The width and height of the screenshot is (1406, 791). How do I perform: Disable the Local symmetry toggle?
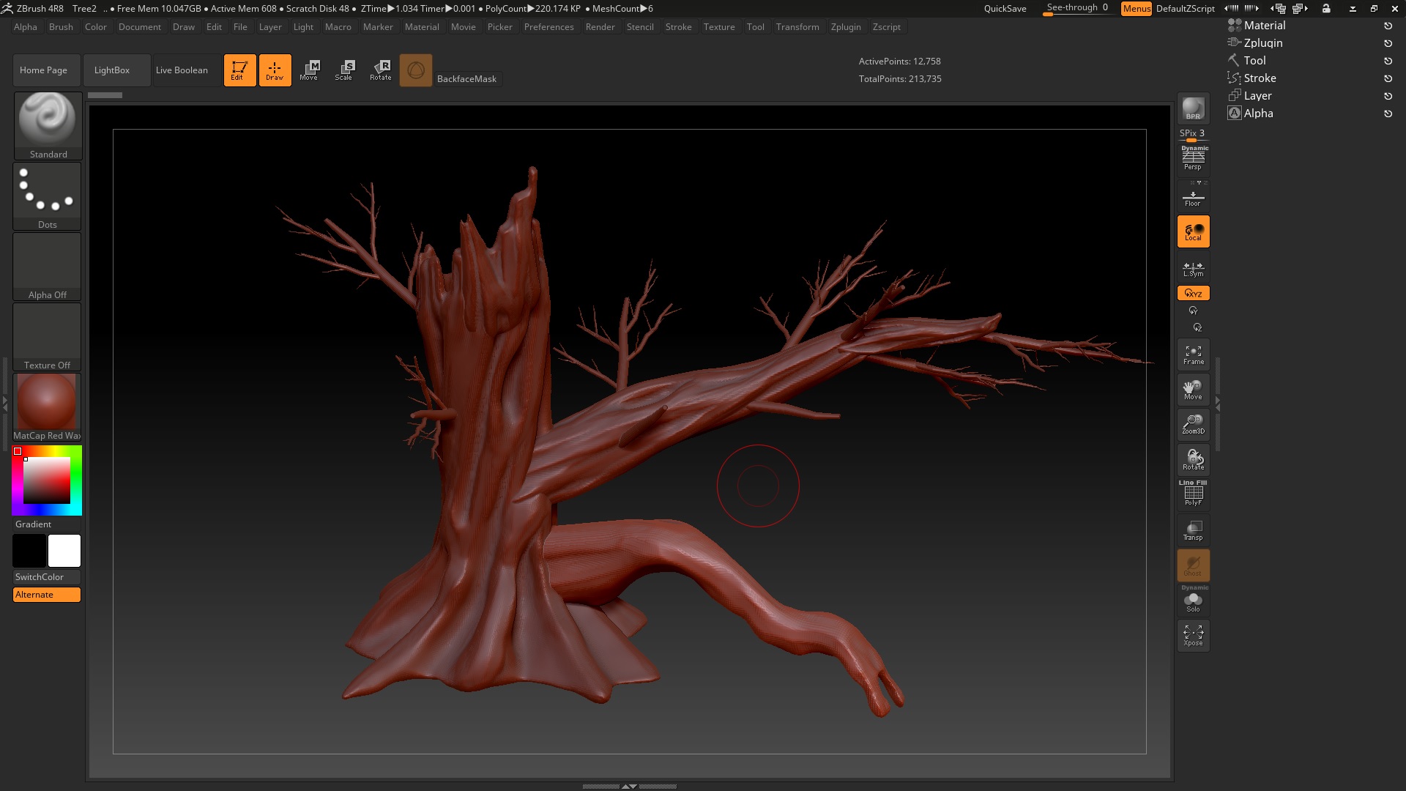[x=1193, y=232]
